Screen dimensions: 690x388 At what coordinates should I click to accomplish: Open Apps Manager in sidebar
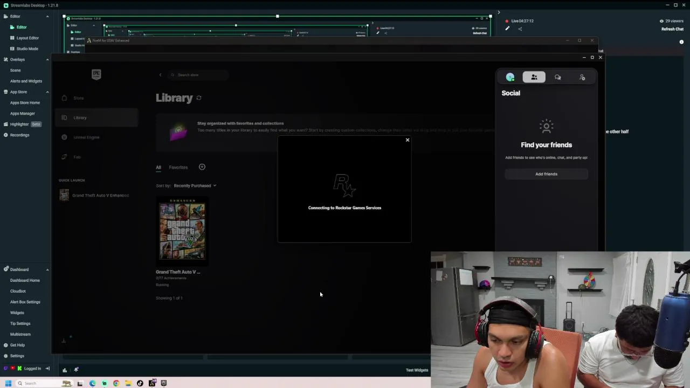click(22, 113)
